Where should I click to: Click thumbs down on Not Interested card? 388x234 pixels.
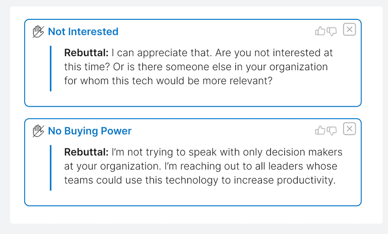(x=332, y=31)
